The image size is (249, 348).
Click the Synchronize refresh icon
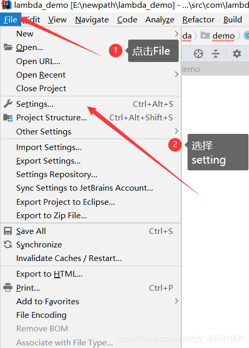pos(8,244)
